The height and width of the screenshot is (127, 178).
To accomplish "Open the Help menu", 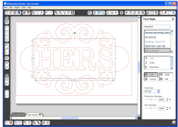I will (29, 8).
